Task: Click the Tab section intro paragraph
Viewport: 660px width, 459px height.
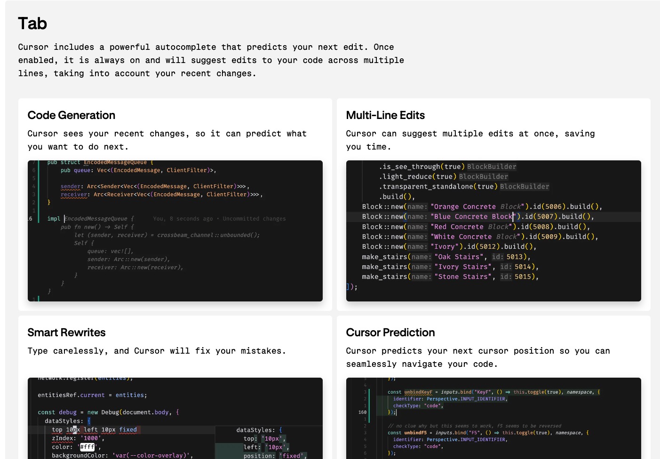Action: coord(211,60)
